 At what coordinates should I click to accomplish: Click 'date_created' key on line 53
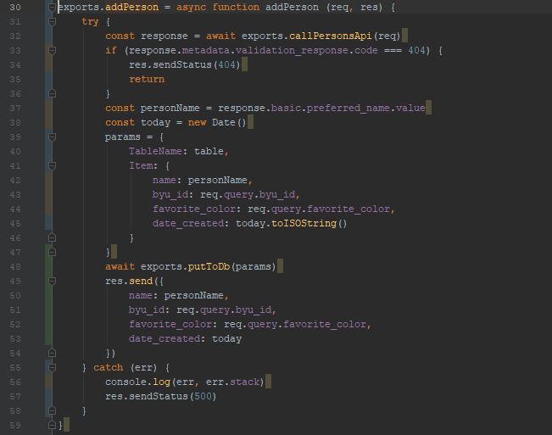tap(164, 339)
